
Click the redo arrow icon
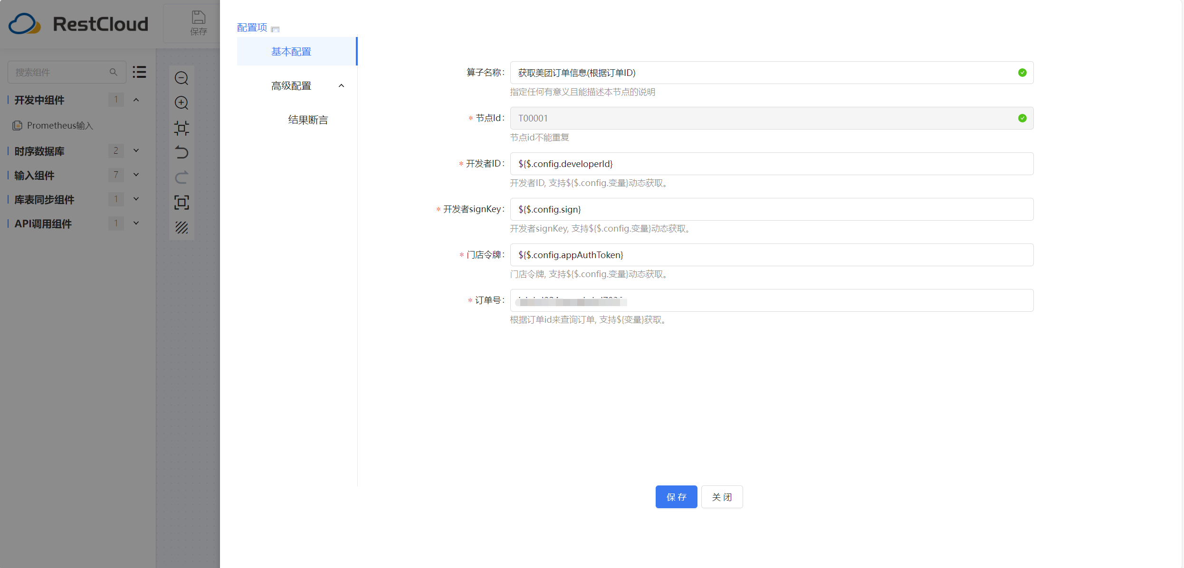(181, 177)
